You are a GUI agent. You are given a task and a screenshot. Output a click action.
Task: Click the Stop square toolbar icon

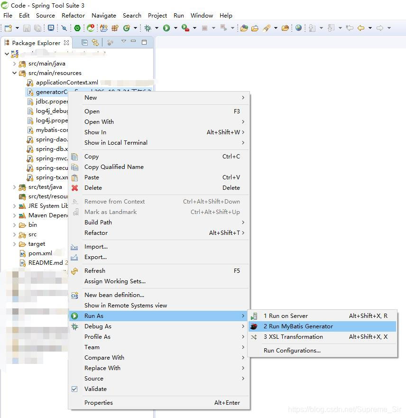click(204, 28)
